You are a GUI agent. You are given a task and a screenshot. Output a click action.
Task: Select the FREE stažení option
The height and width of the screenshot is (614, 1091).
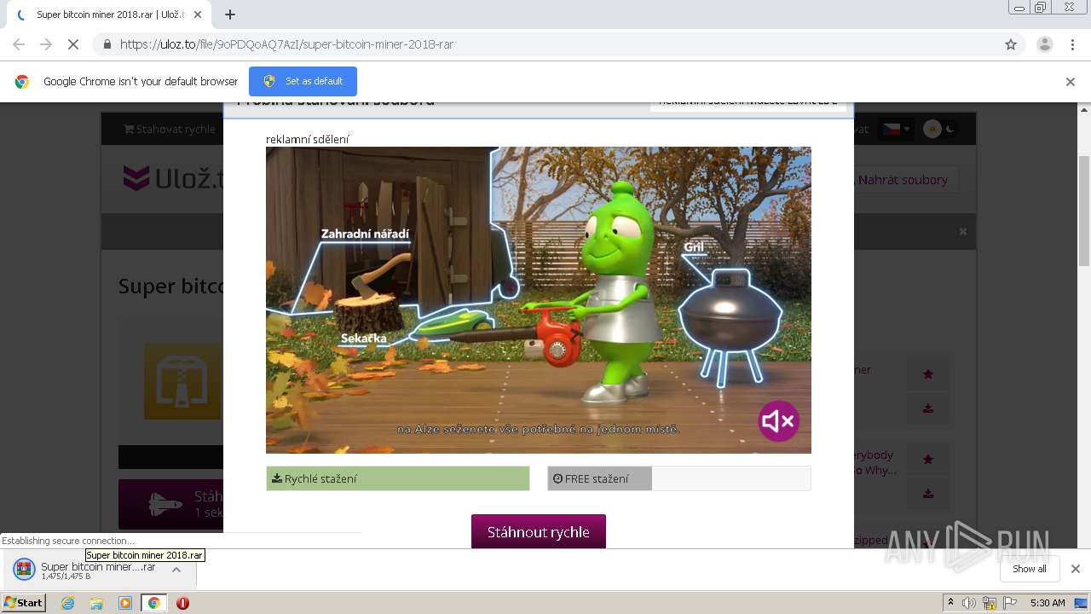pyautogui.click(x=679, y=478)
